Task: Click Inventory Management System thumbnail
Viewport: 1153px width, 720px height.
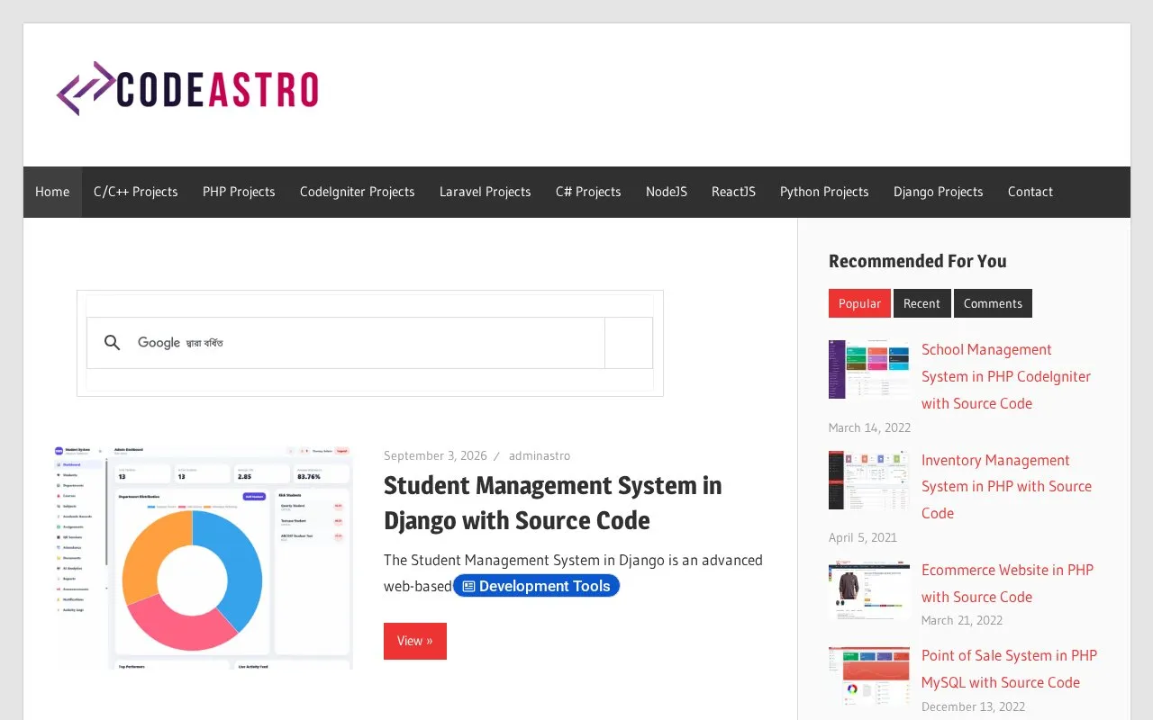Action: tap(869, 480)
